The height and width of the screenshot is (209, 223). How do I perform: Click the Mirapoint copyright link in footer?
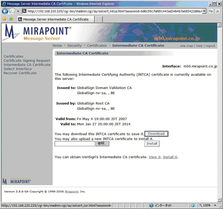tap(72, 191)
